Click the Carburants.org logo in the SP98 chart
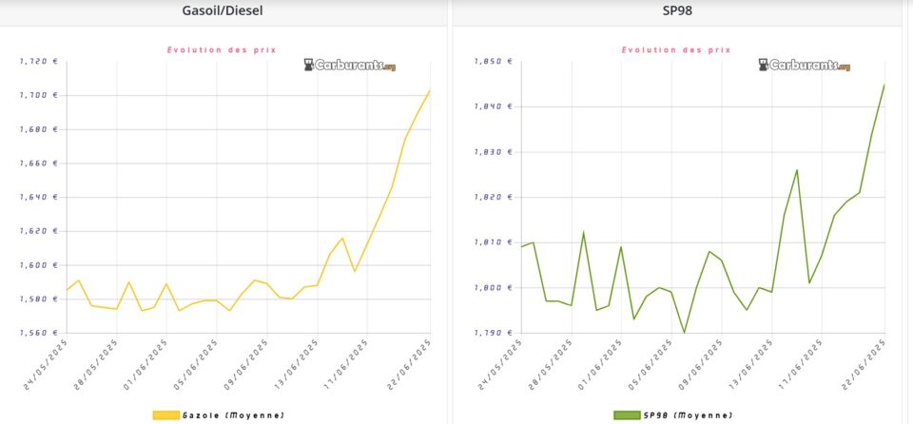The height and width of the screenshot is (424, 913). pos(804,65)
